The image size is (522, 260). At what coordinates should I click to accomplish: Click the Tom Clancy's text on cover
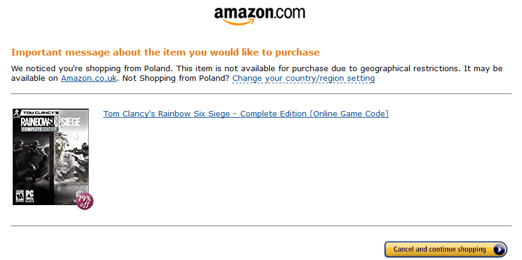[40, 113]
